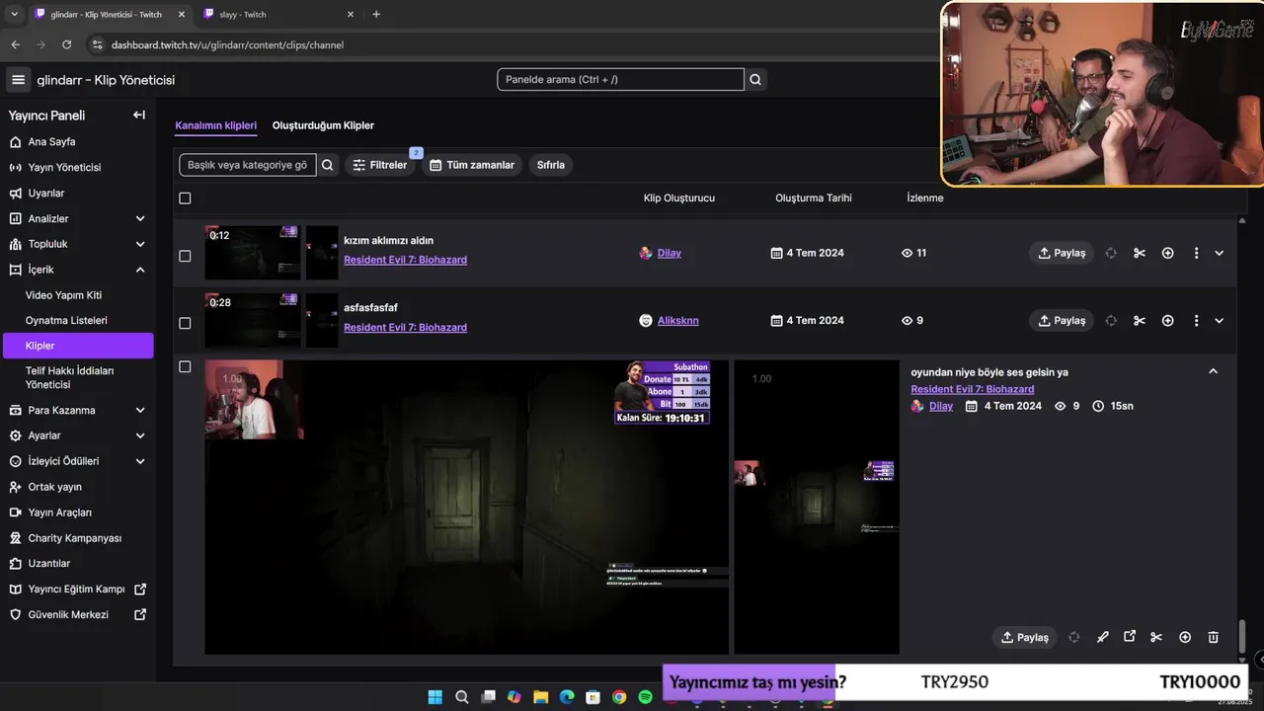Tick the select-all checkbox in the table header

click(185, 198)
